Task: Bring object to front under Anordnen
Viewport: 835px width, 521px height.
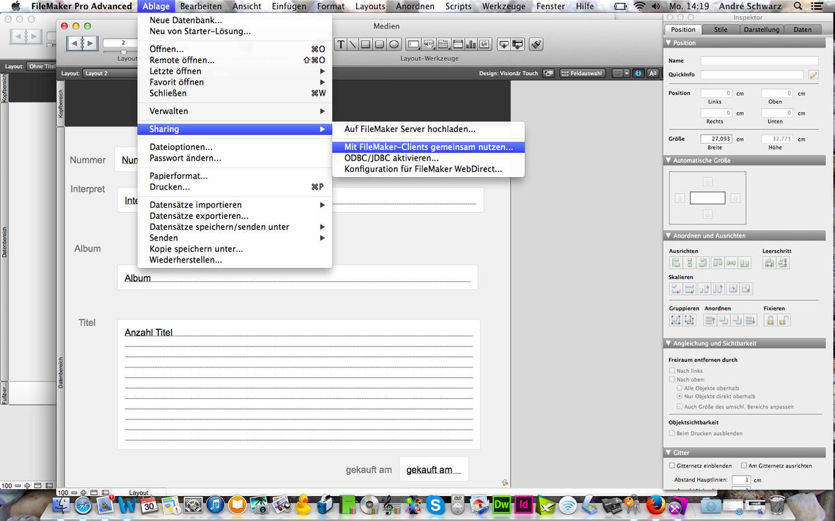Action: click(x=710, y=320)
